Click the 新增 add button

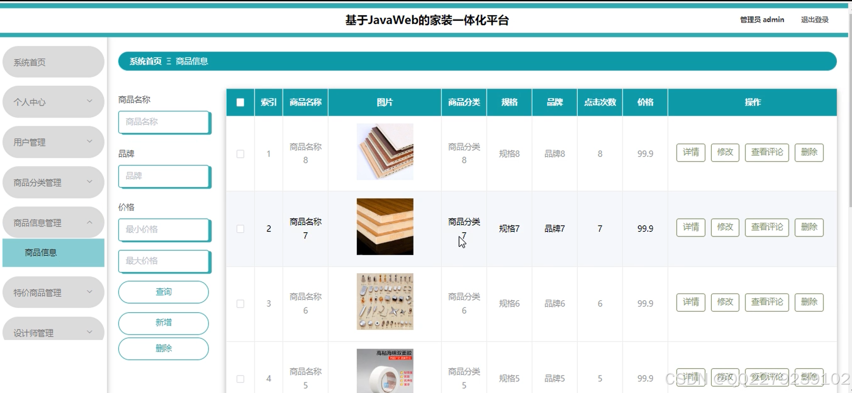pos(163,323)
